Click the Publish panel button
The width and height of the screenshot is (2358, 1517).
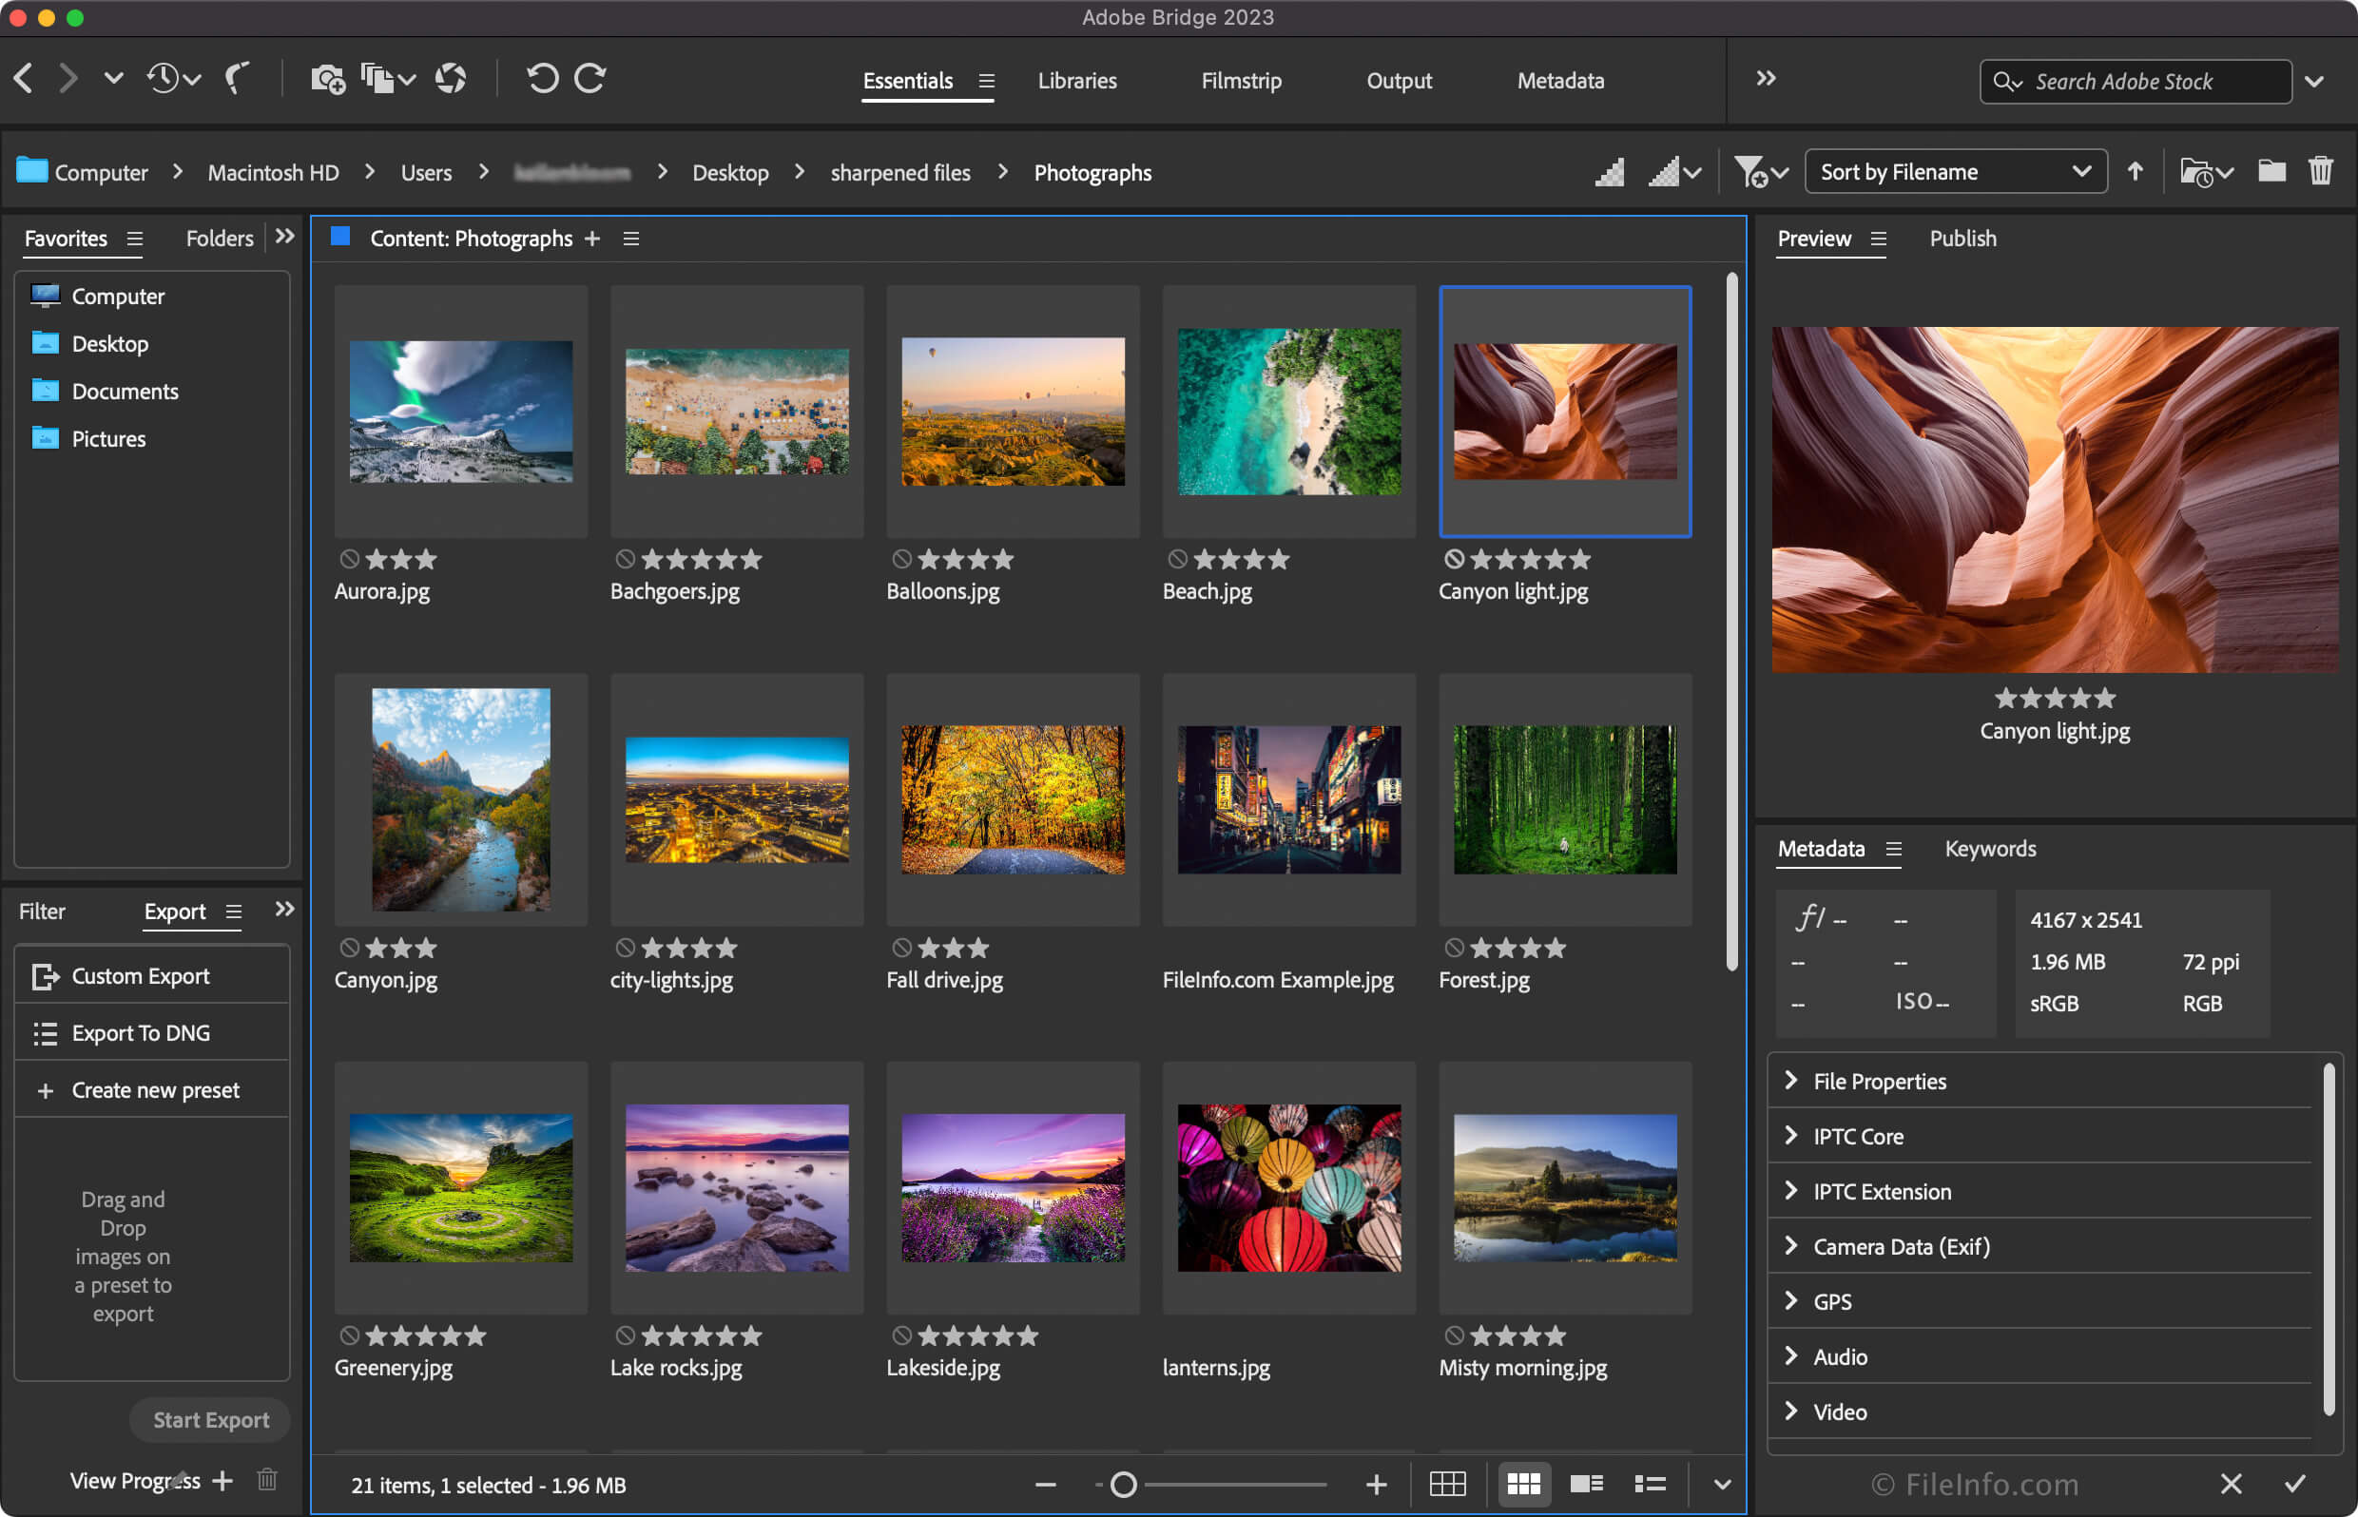[1961, 239]
